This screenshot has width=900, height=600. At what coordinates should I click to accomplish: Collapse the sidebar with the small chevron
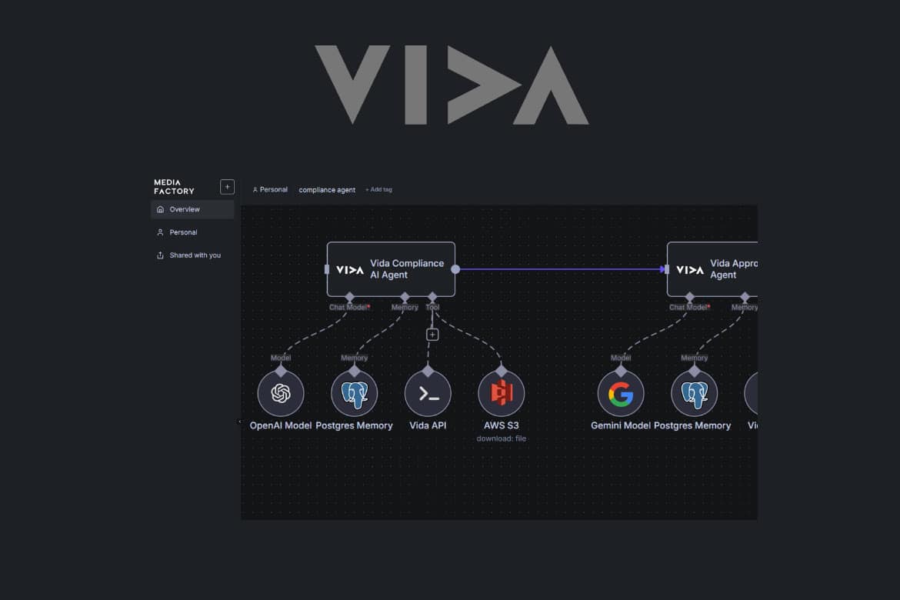tap(239, 422)
